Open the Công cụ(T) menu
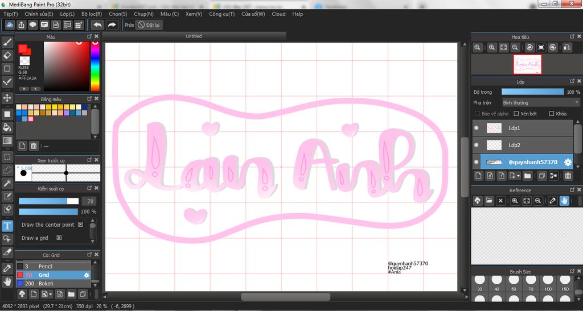583x311 pixels. tap(222, 14)
